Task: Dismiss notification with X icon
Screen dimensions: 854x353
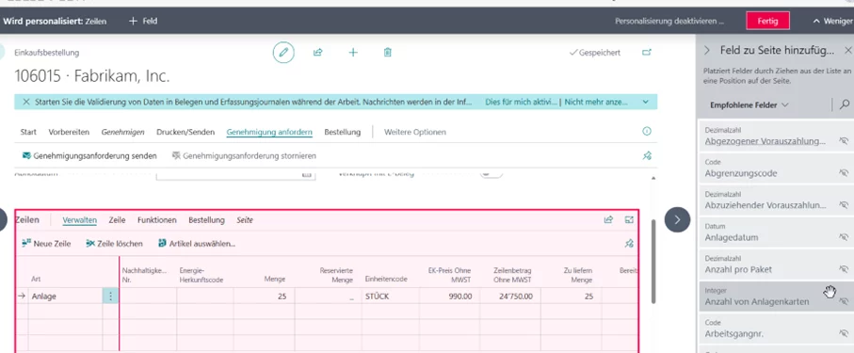Action: [x=25, y=102]
